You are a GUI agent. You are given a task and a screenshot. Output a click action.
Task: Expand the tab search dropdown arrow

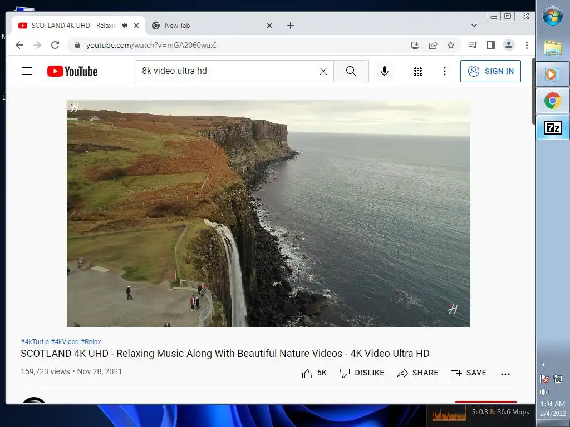point(474,26)
